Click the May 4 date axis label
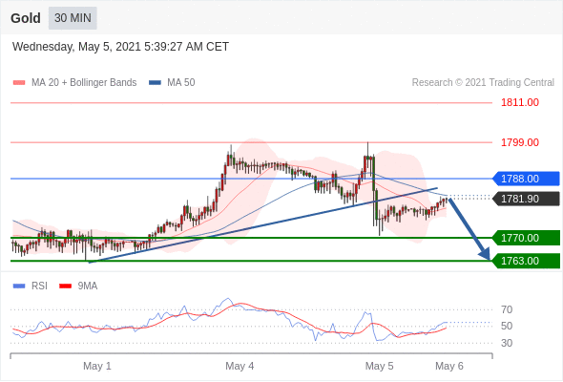This screenshot has height=382, width=563. 240,366
